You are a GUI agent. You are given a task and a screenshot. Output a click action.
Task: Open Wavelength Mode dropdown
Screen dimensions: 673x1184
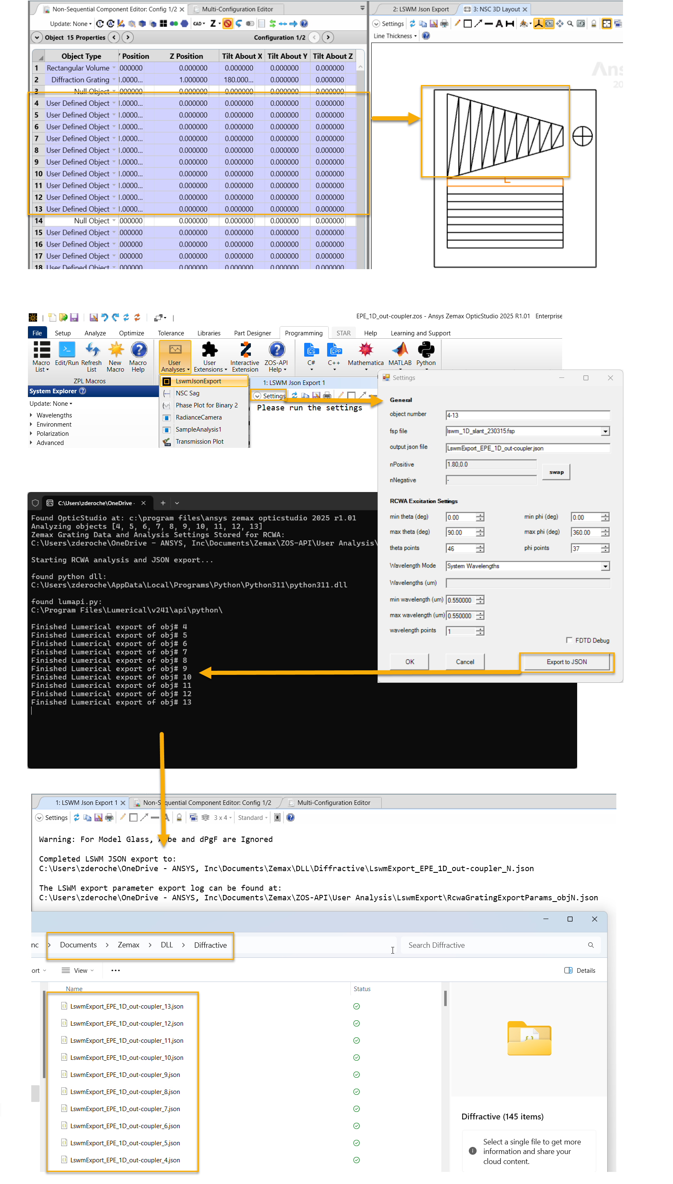605,566
